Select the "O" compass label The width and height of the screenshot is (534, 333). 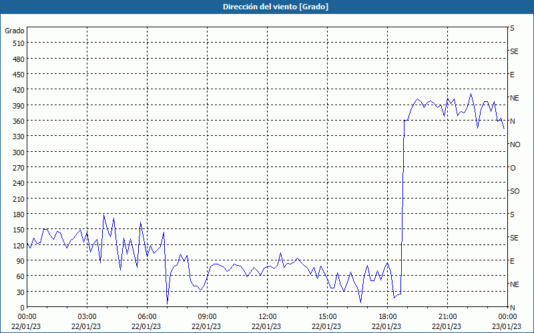513,168
